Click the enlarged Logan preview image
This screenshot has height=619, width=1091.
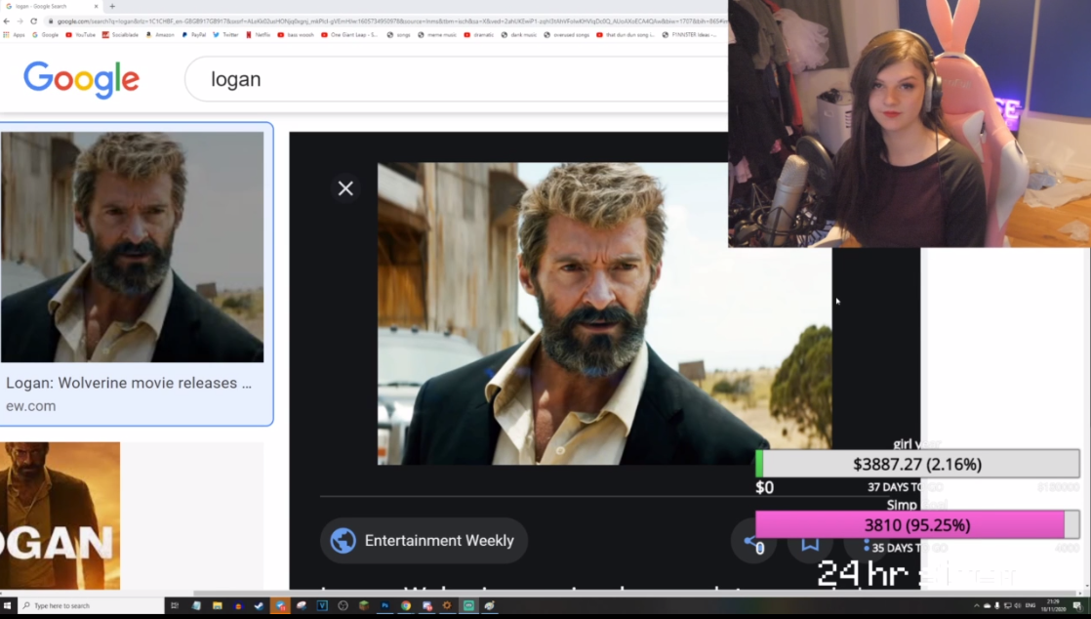coord(605,313)
